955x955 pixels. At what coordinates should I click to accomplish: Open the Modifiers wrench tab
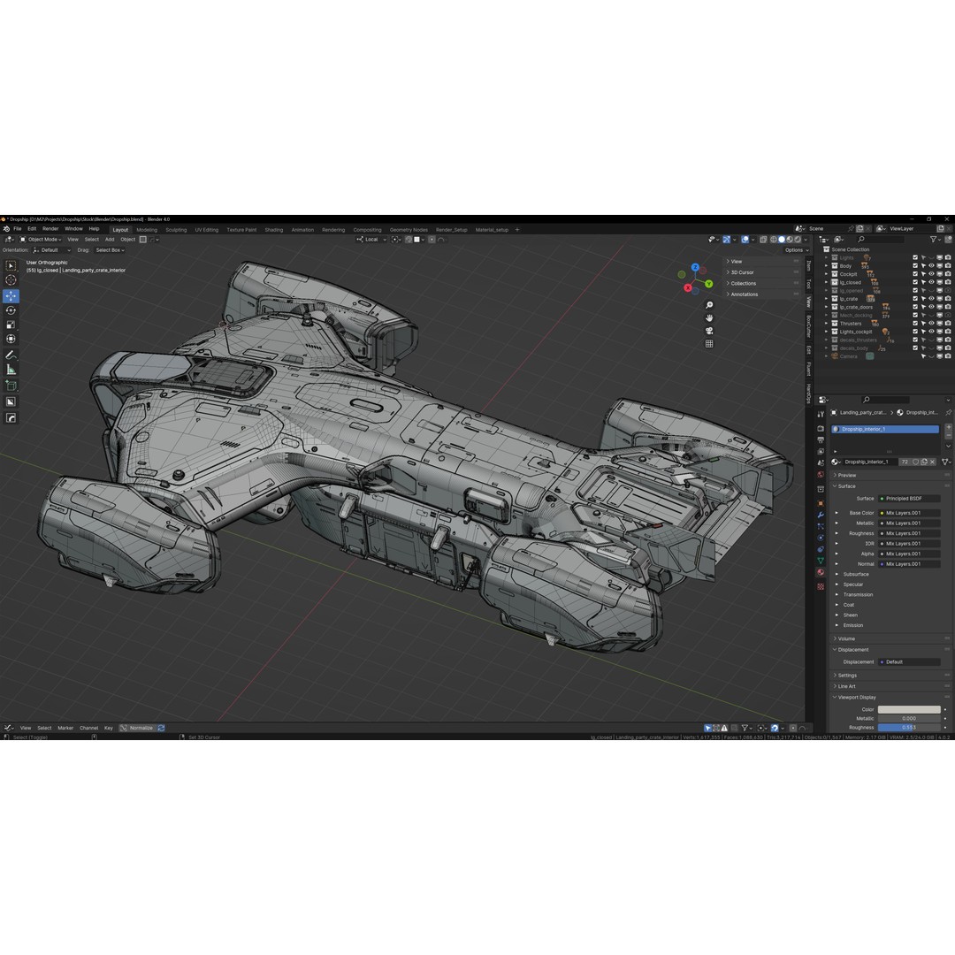pyautogui.click(x=821, y=515)
